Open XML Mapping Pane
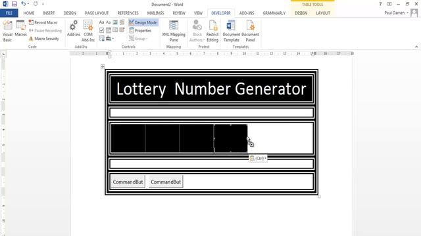The width and height of the screenshot is (421, 236). click(174, 31)
